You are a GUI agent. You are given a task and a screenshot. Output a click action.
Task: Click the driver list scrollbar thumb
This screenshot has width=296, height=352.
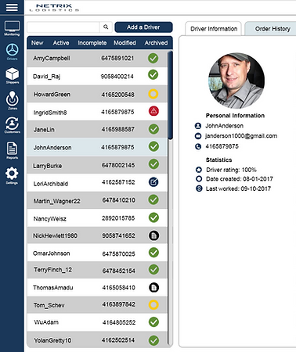click(x=170, y=95)
